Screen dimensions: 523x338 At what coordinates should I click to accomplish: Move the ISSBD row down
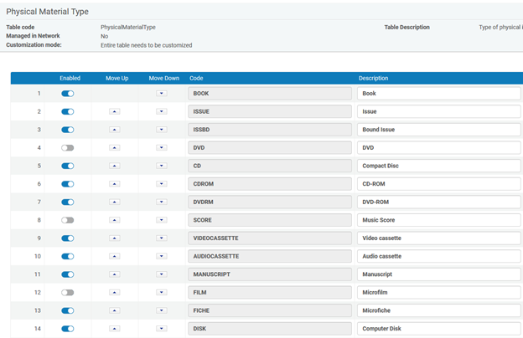[162, 130]
